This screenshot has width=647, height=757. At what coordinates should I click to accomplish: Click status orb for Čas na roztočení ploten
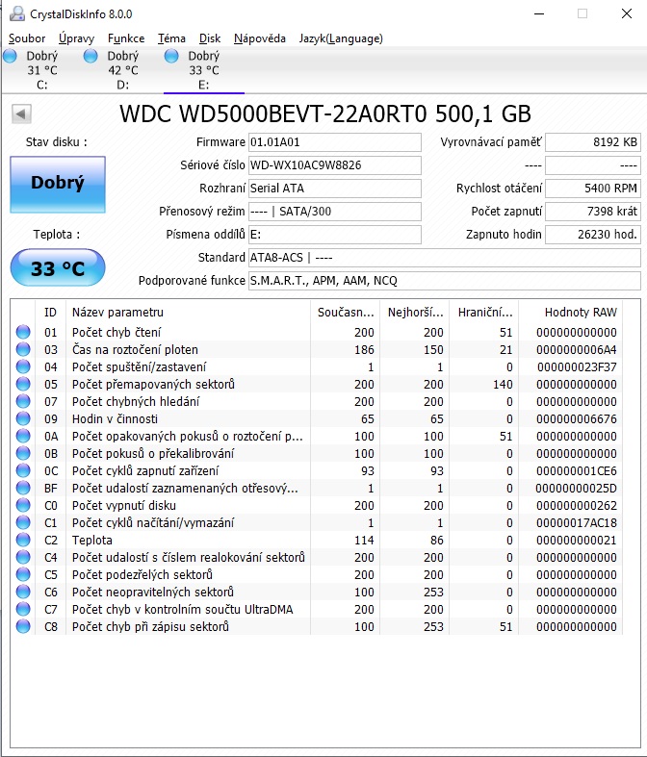pos(23,349)
